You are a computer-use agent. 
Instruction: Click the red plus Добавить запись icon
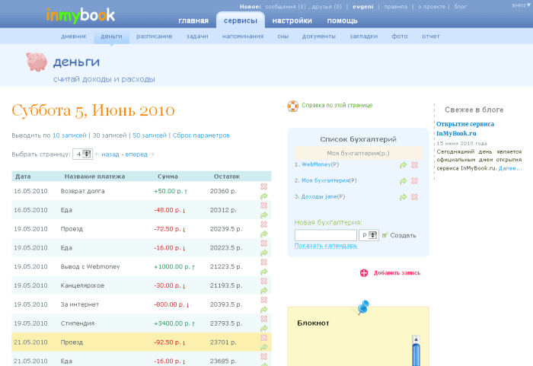364,273
